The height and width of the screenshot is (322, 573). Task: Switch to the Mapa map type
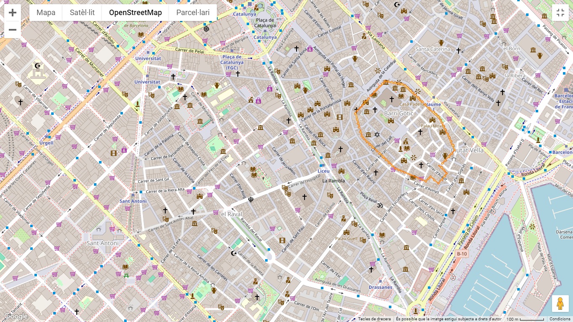coord(46,13)
